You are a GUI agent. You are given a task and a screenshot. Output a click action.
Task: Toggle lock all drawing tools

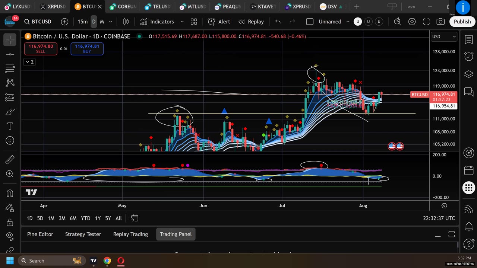click(x=10, y=222)
